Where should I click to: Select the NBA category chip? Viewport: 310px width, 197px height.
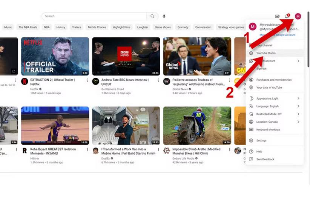coord(47,27)
